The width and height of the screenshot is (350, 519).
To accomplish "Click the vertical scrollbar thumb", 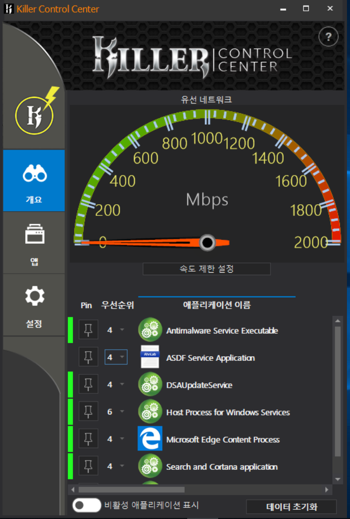I will pos(338,392).
